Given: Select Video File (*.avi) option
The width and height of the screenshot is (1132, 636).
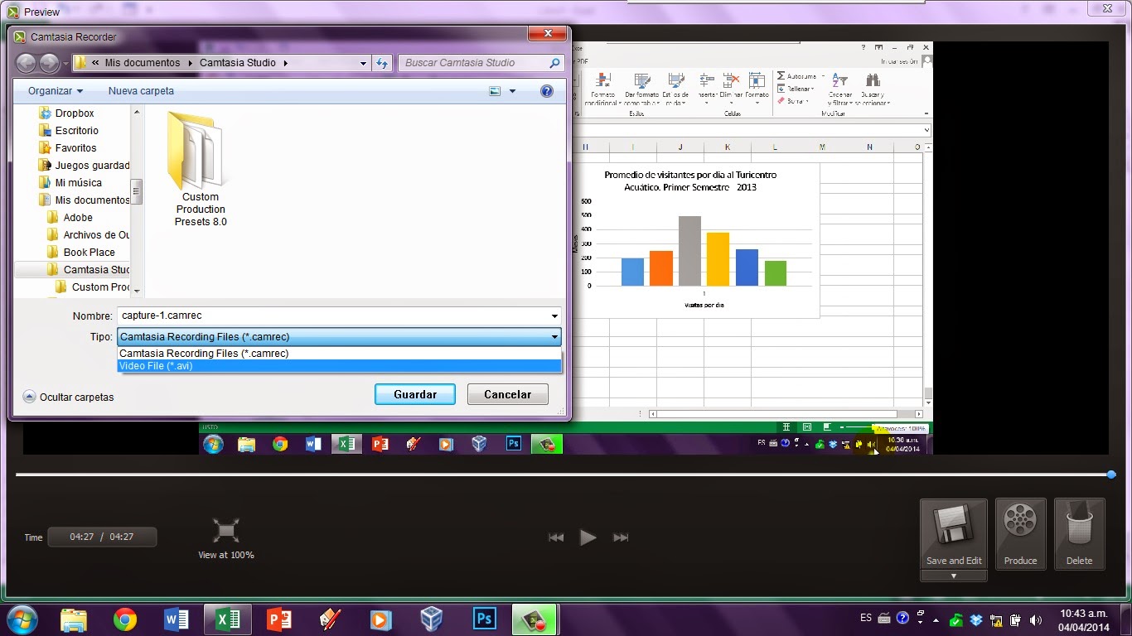Looking at the screenshot, I should click(340, 366).
